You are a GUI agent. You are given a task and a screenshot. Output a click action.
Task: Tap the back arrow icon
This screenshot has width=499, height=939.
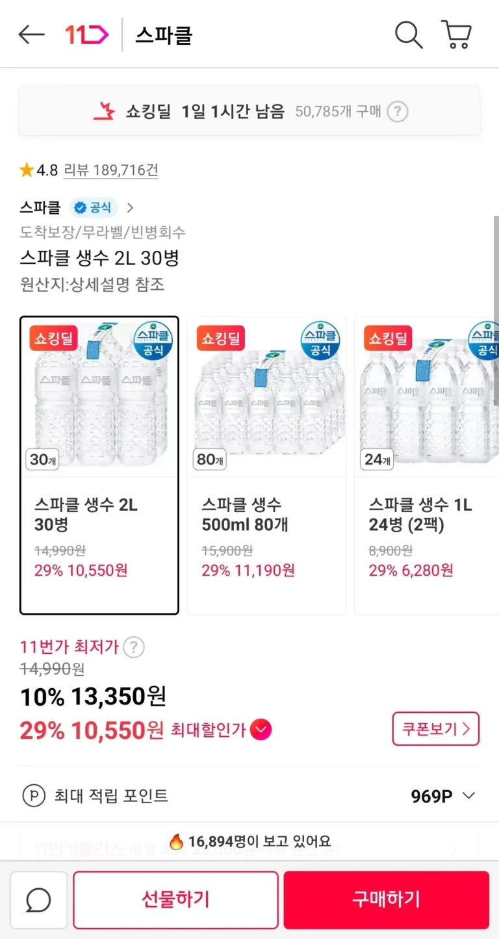click(x=31, y=34)
